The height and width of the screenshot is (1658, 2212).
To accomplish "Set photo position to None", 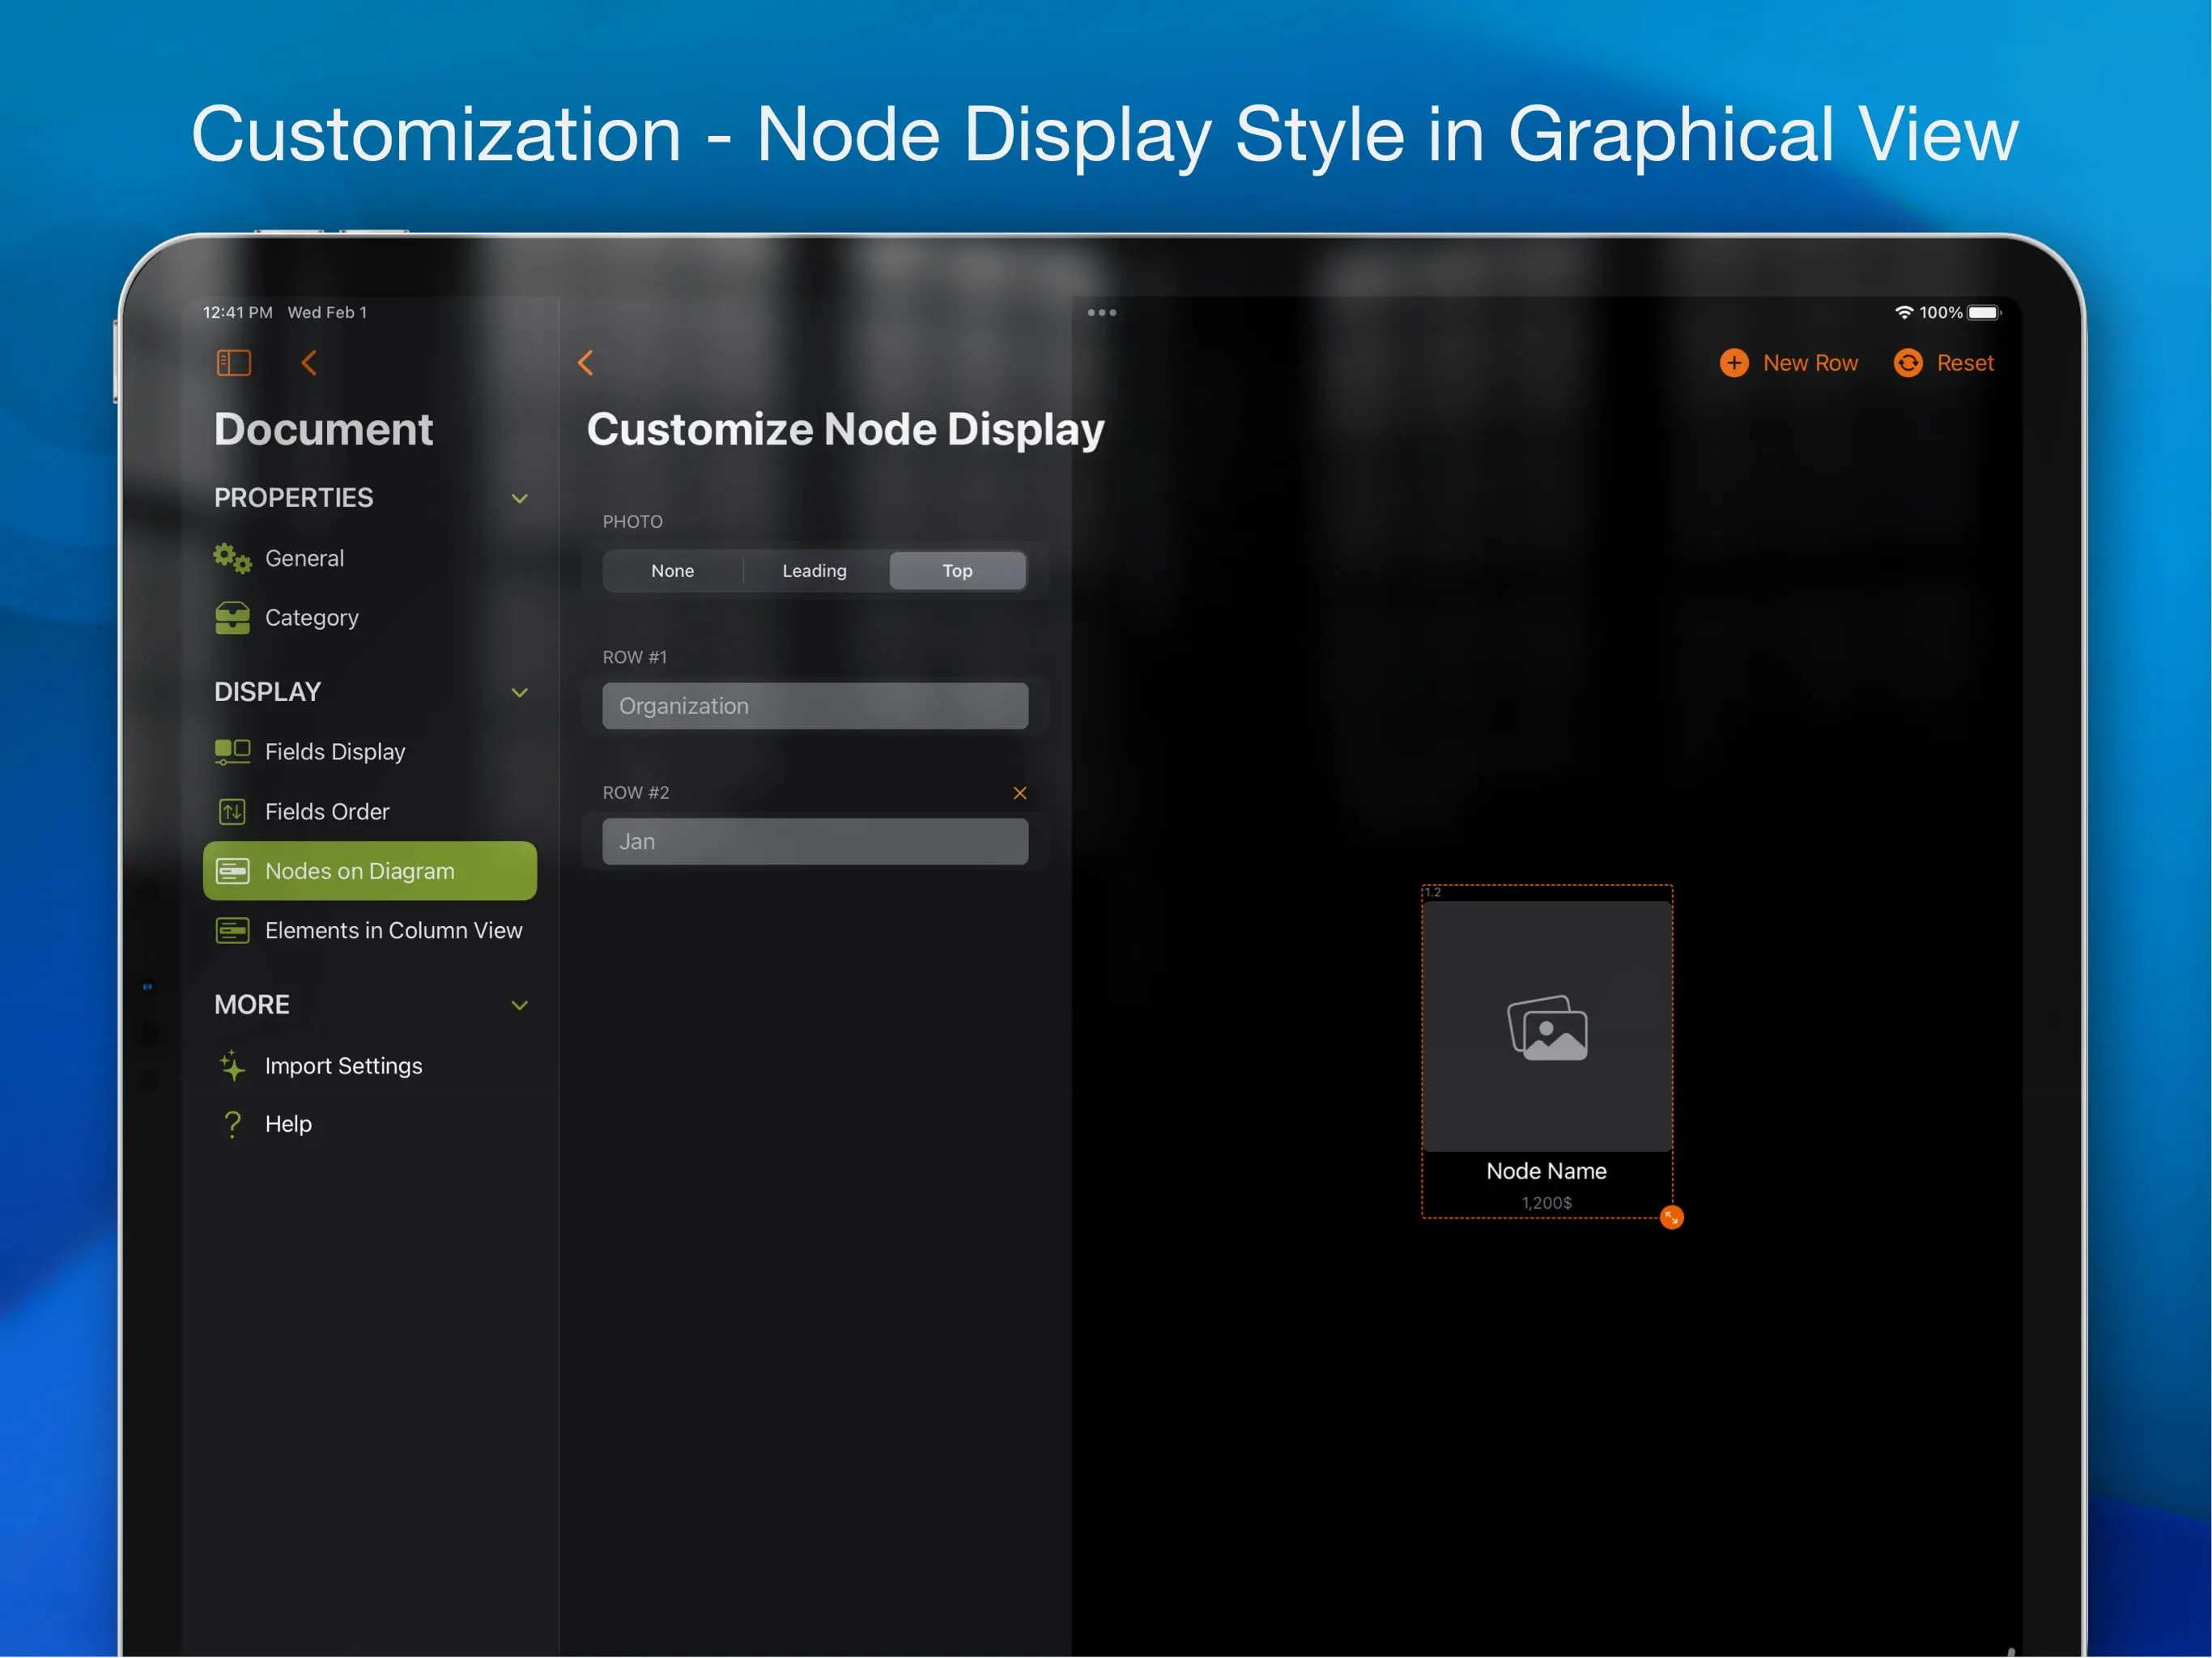I will pos(672,570).
